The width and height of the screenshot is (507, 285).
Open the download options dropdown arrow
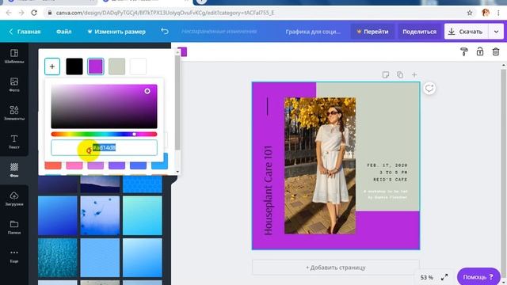(x=496, y=32)
